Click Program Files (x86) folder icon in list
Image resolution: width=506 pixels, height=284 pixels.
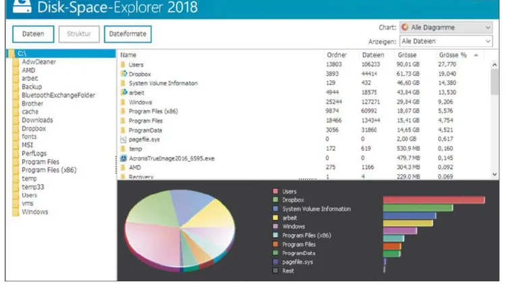point(123,111)
